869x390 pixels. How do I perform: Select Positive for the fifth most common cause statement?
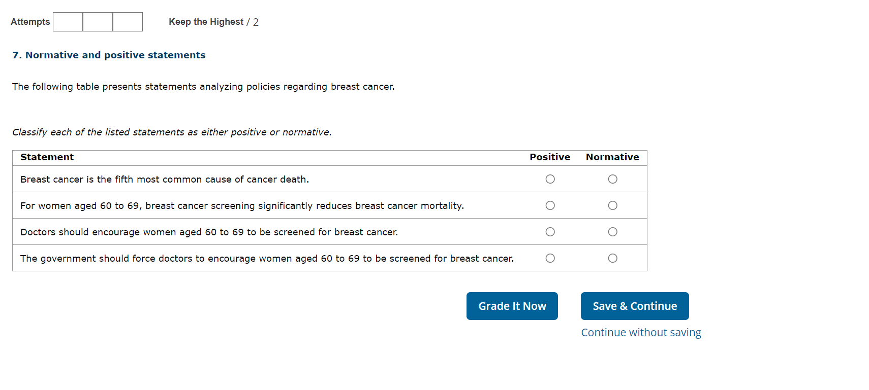tap(550, 179)
